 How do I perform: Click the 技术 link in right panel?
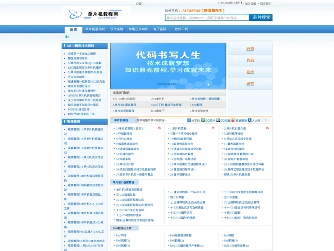pos(250,72)
